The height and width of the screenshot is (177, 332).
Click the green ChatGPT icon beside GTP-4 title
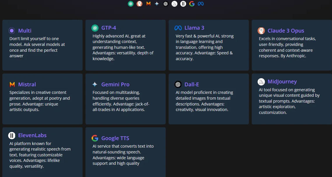point(95,28)
